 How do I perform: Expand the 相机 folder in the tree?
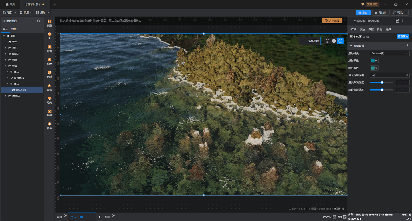[x=6, y=48]
